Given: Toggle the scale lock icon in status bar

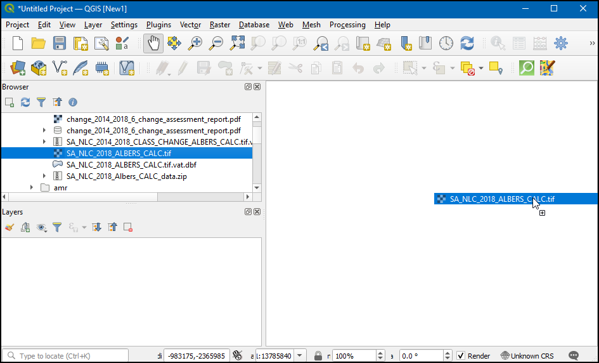Looking at the screenshot, I should pyautogui.click(x=318, y=355).
